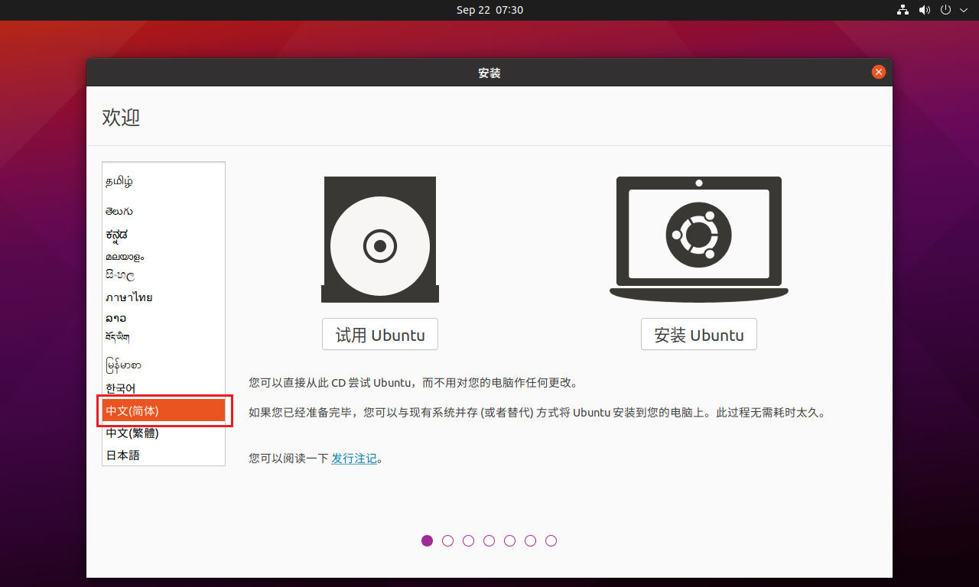Screen dimensions: 979x587
Task: Select 日本語 in the language list
Action: coord(123,454)
